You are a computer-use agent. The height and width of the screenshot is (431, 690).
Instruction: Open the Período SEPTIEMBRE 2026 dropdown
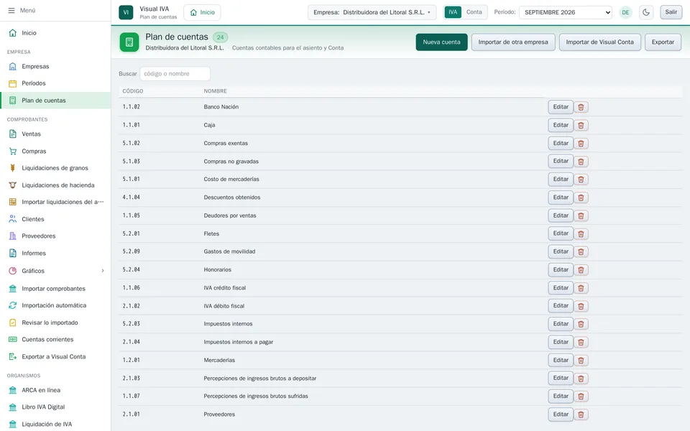(566, 12)
